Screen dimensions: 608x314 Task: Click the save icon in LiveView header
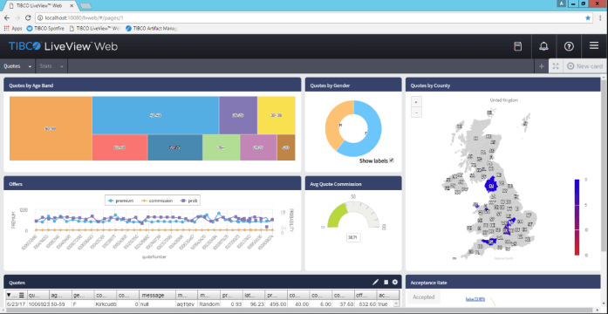click(517, 46)
